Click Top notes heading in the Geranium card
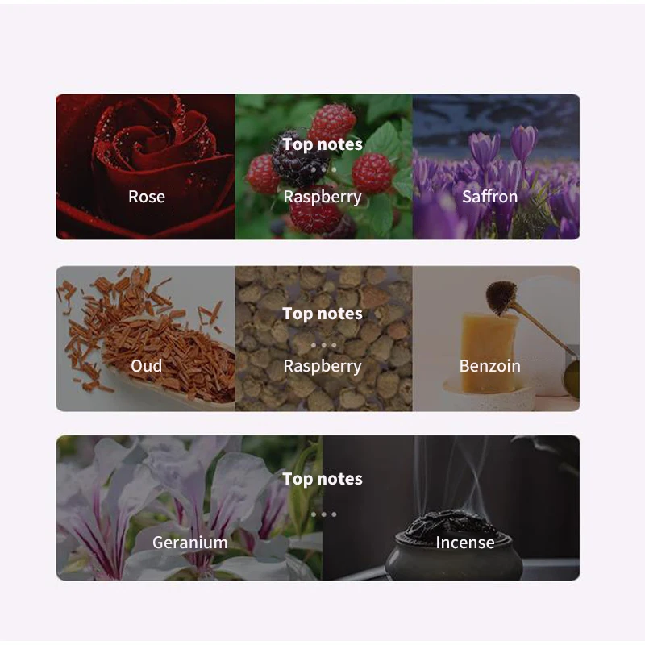The width and height of the screenshot is (645, 645). (322, 479)
